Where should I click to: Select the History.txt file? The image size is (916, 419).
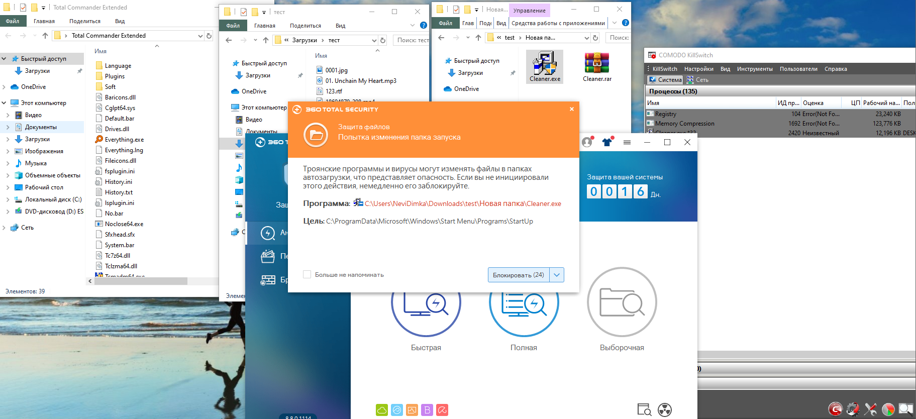click(119, 192)
